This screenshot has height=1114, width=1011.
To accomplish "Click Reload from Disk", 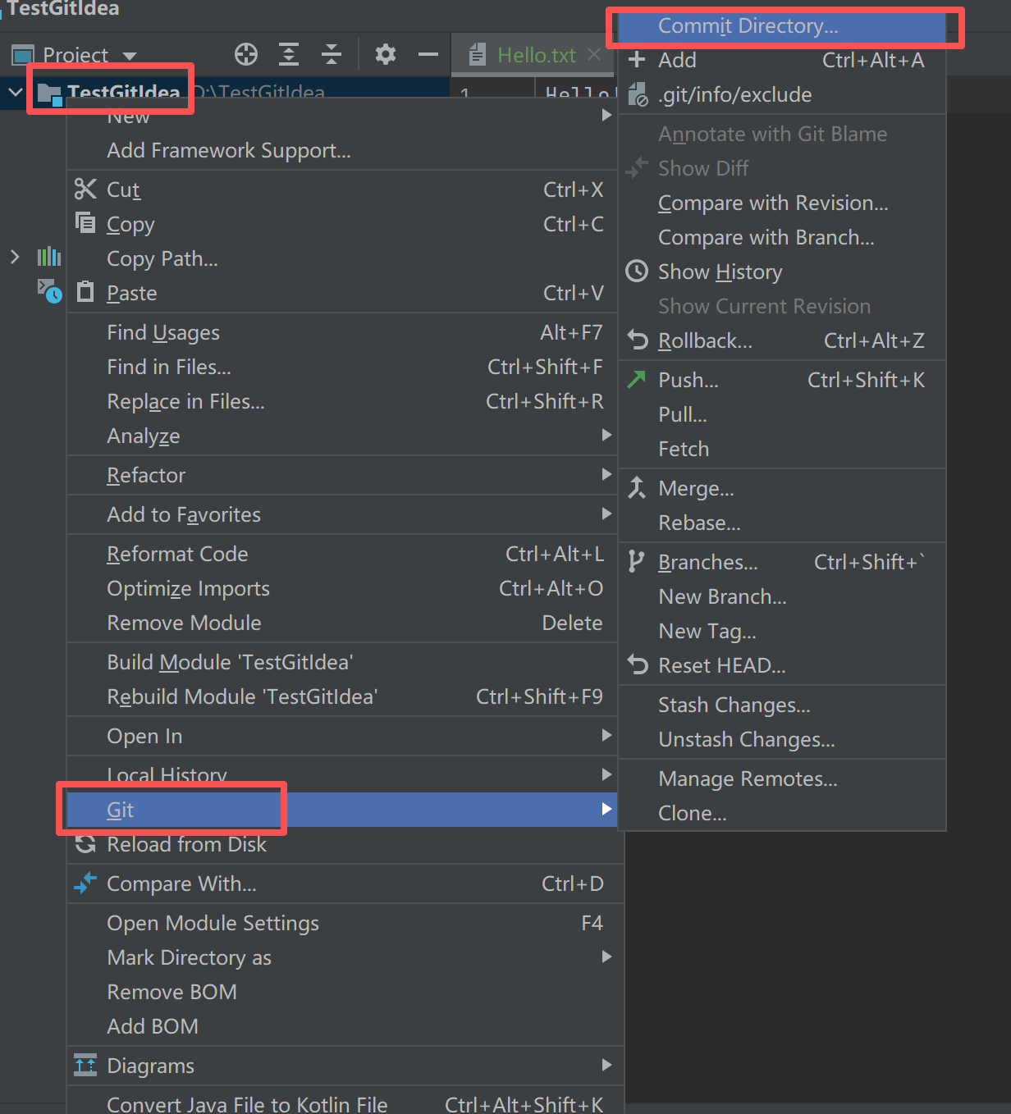I will pyautogui.click(x=345, y=844).
